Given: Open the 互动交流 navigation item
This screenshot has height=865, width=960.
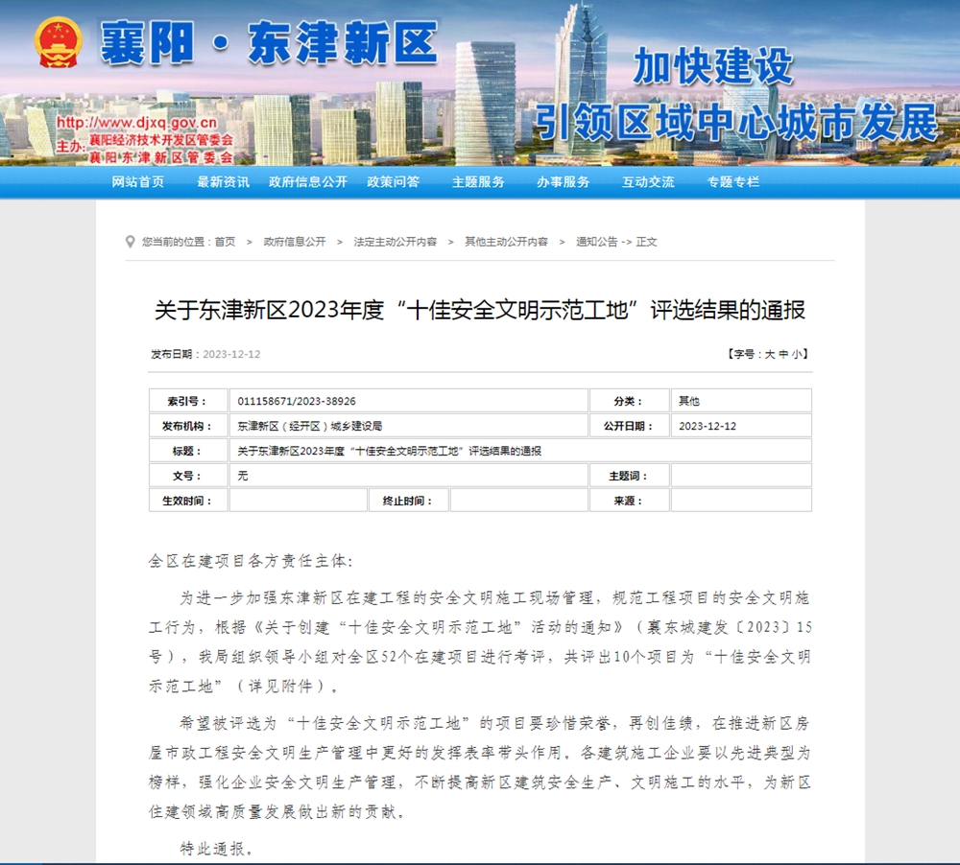Looking at the screenshot, I should click(648, 182).
